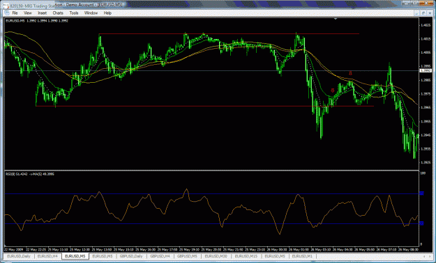Switch to the GBPUSD,H4 chart tab
436x263 pixels.
tap(161, 256)
